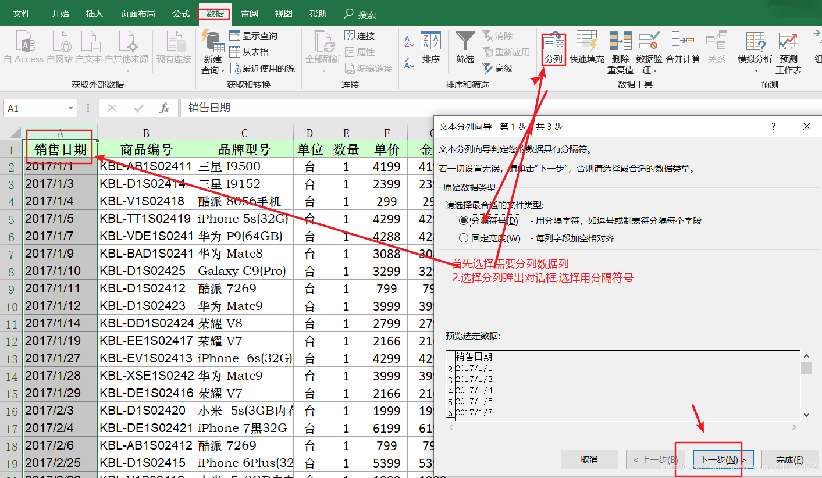Click 最近使用的源
Viewport: 822px width, 478px height.
262,68
